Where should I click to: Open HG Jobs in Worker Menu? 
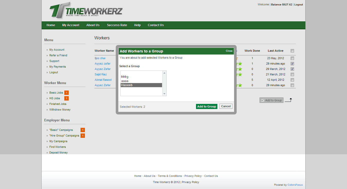(x=55, y=98)
